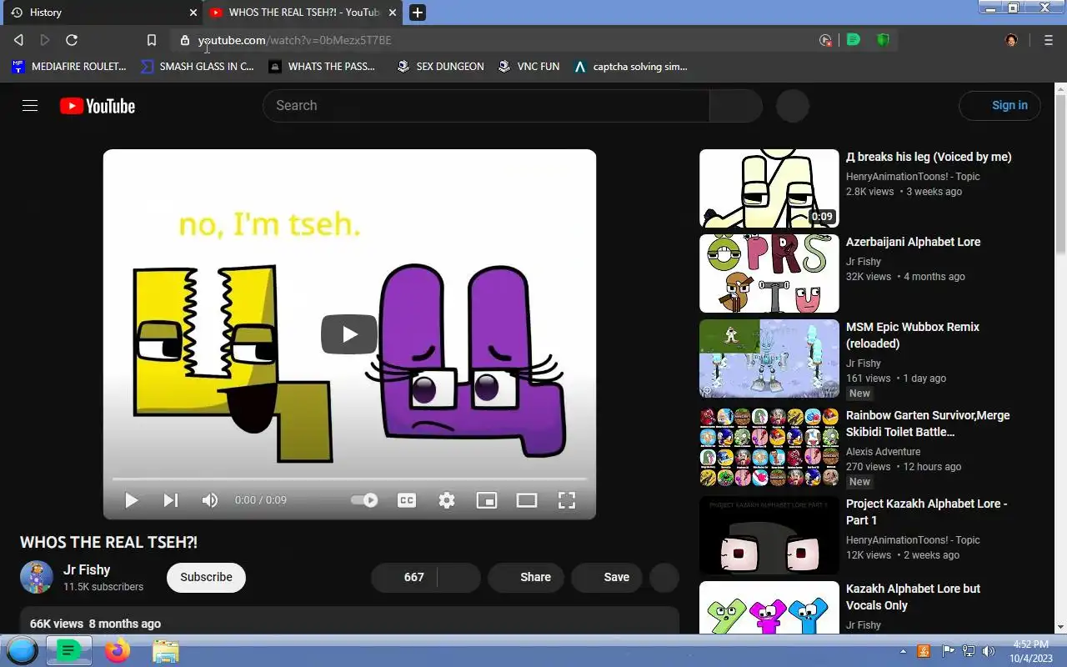Bookmark this page
The image size is (1067, 667).
coord(151,40)
